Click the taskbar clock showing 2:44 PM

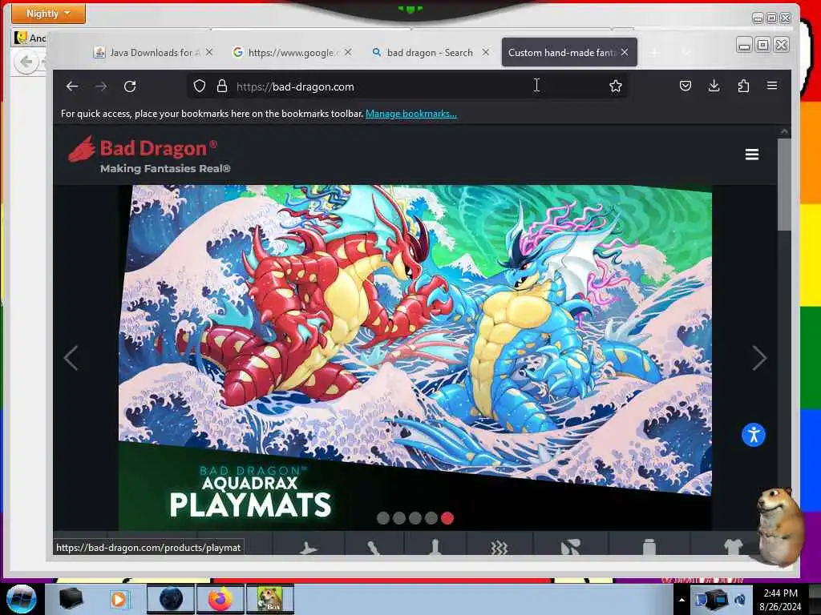pyautogui.click(x=780, y=600)
